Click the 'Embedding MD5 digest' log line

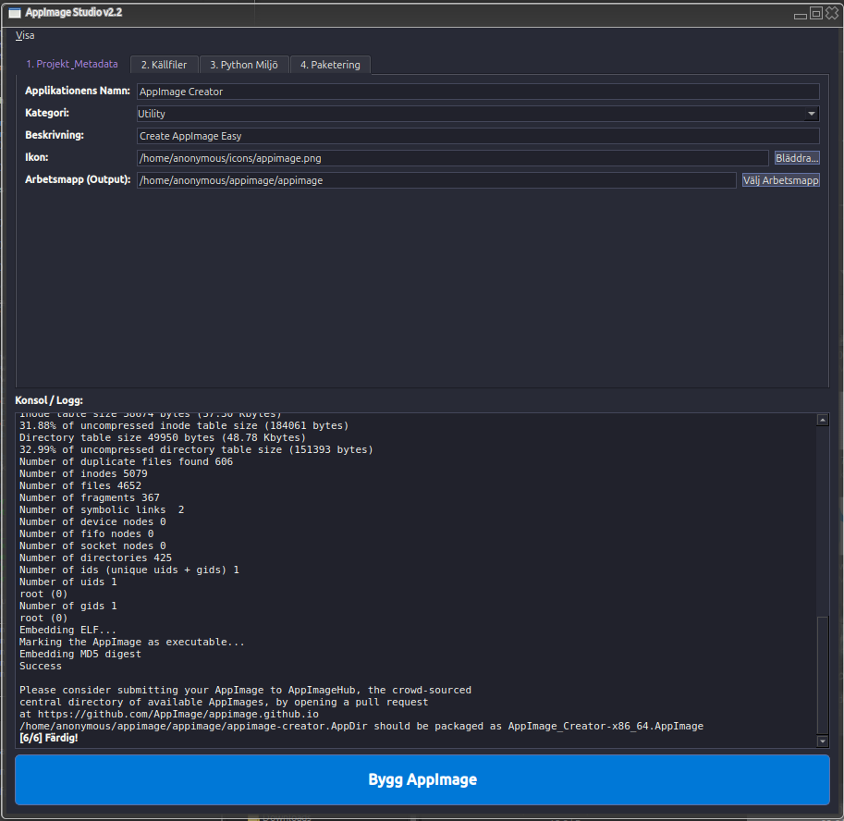pyautogui.click(x=80, y=654)
